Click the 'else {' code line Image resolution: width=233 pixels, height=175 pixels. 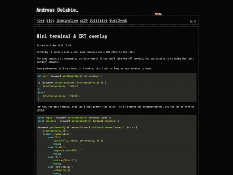[41, 92]
